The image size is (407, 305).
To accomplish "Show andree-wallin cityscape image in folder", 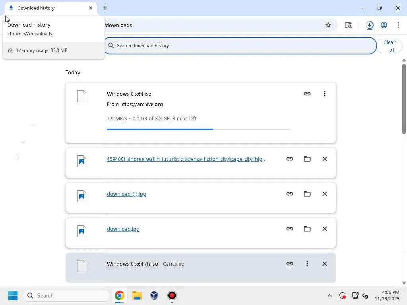I will click(307, 159).
